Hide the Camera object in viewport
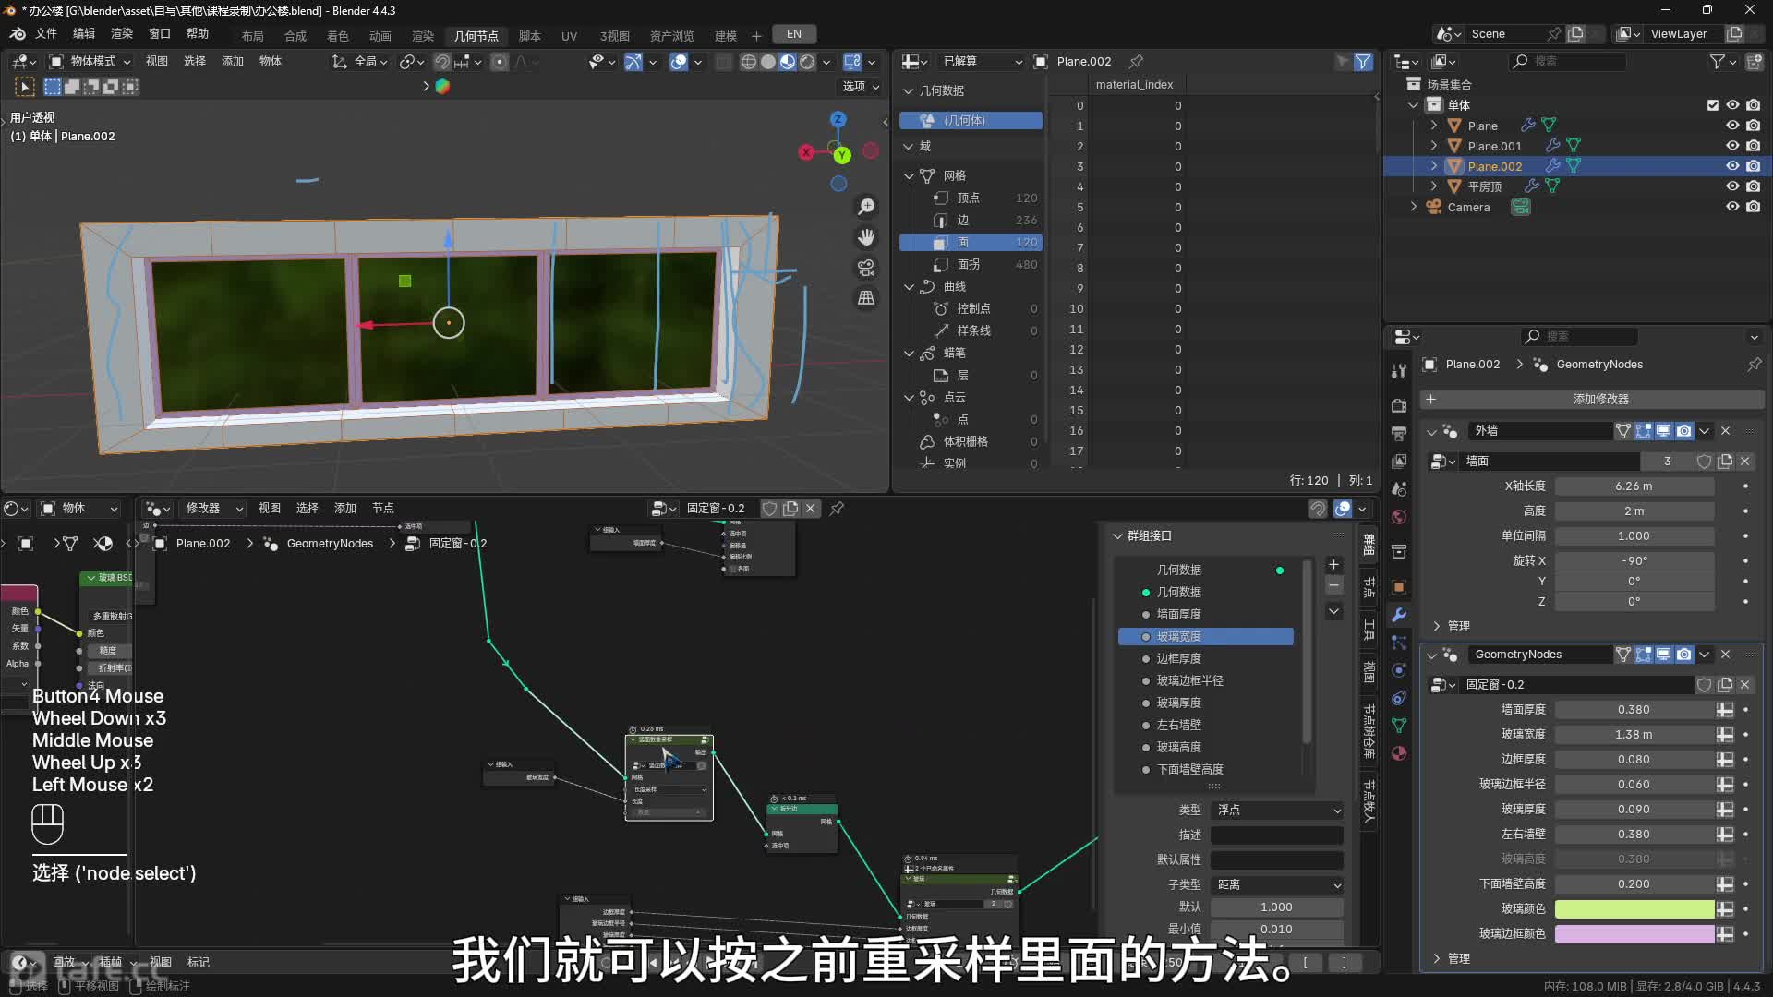Image resolution: width=1773 pixels, height=997 pixels. pyautogui.click(x=1732, y=207)
